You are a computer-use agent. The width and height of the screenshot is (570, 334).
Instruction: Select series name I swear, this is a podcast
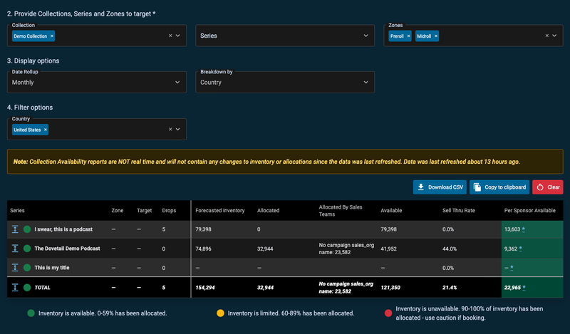pyautogui.click(x=63, y=229)
